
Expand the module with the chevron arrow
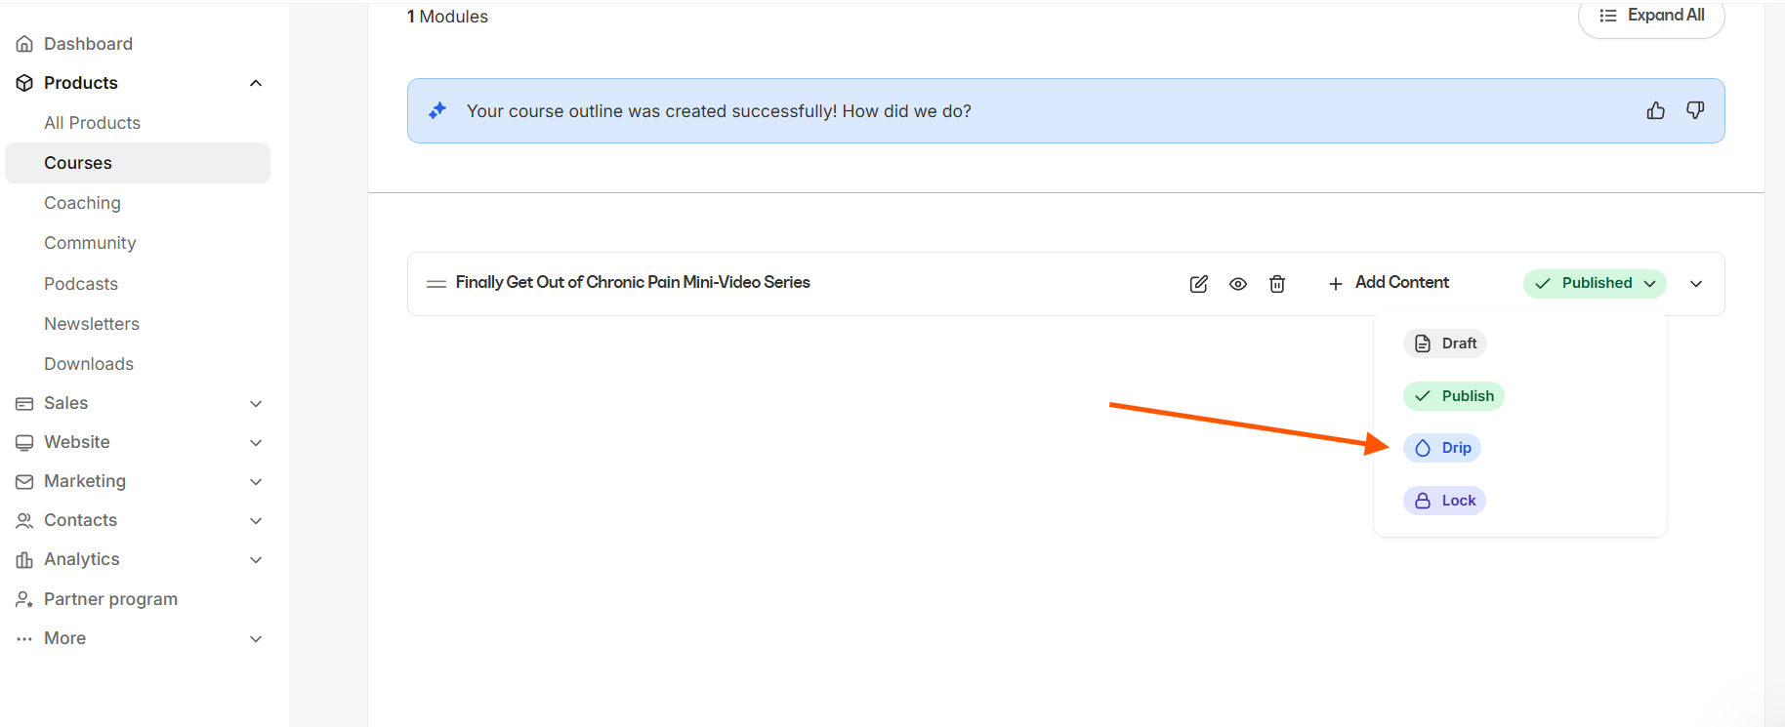1696,284
